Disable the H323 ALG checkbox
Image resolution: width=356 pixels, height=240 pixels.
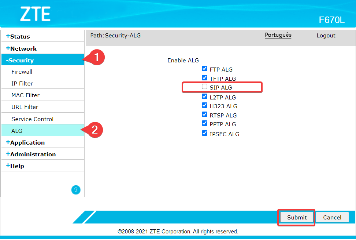(x=205, y=106)
